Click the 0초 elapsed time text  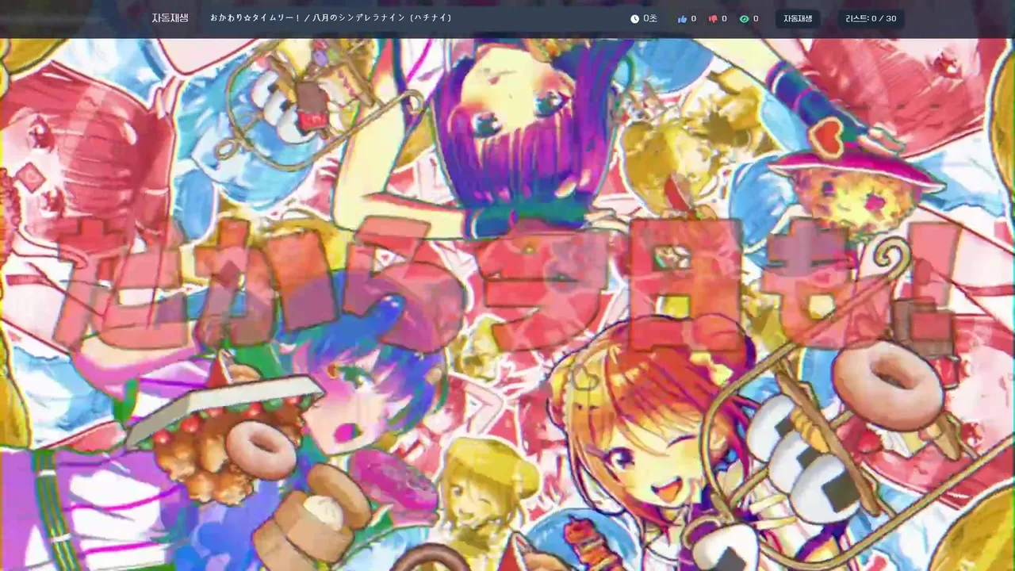click(649, 18)
